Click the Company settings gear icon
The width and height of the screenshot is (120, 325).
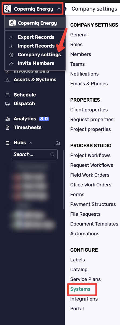[11, 55]
